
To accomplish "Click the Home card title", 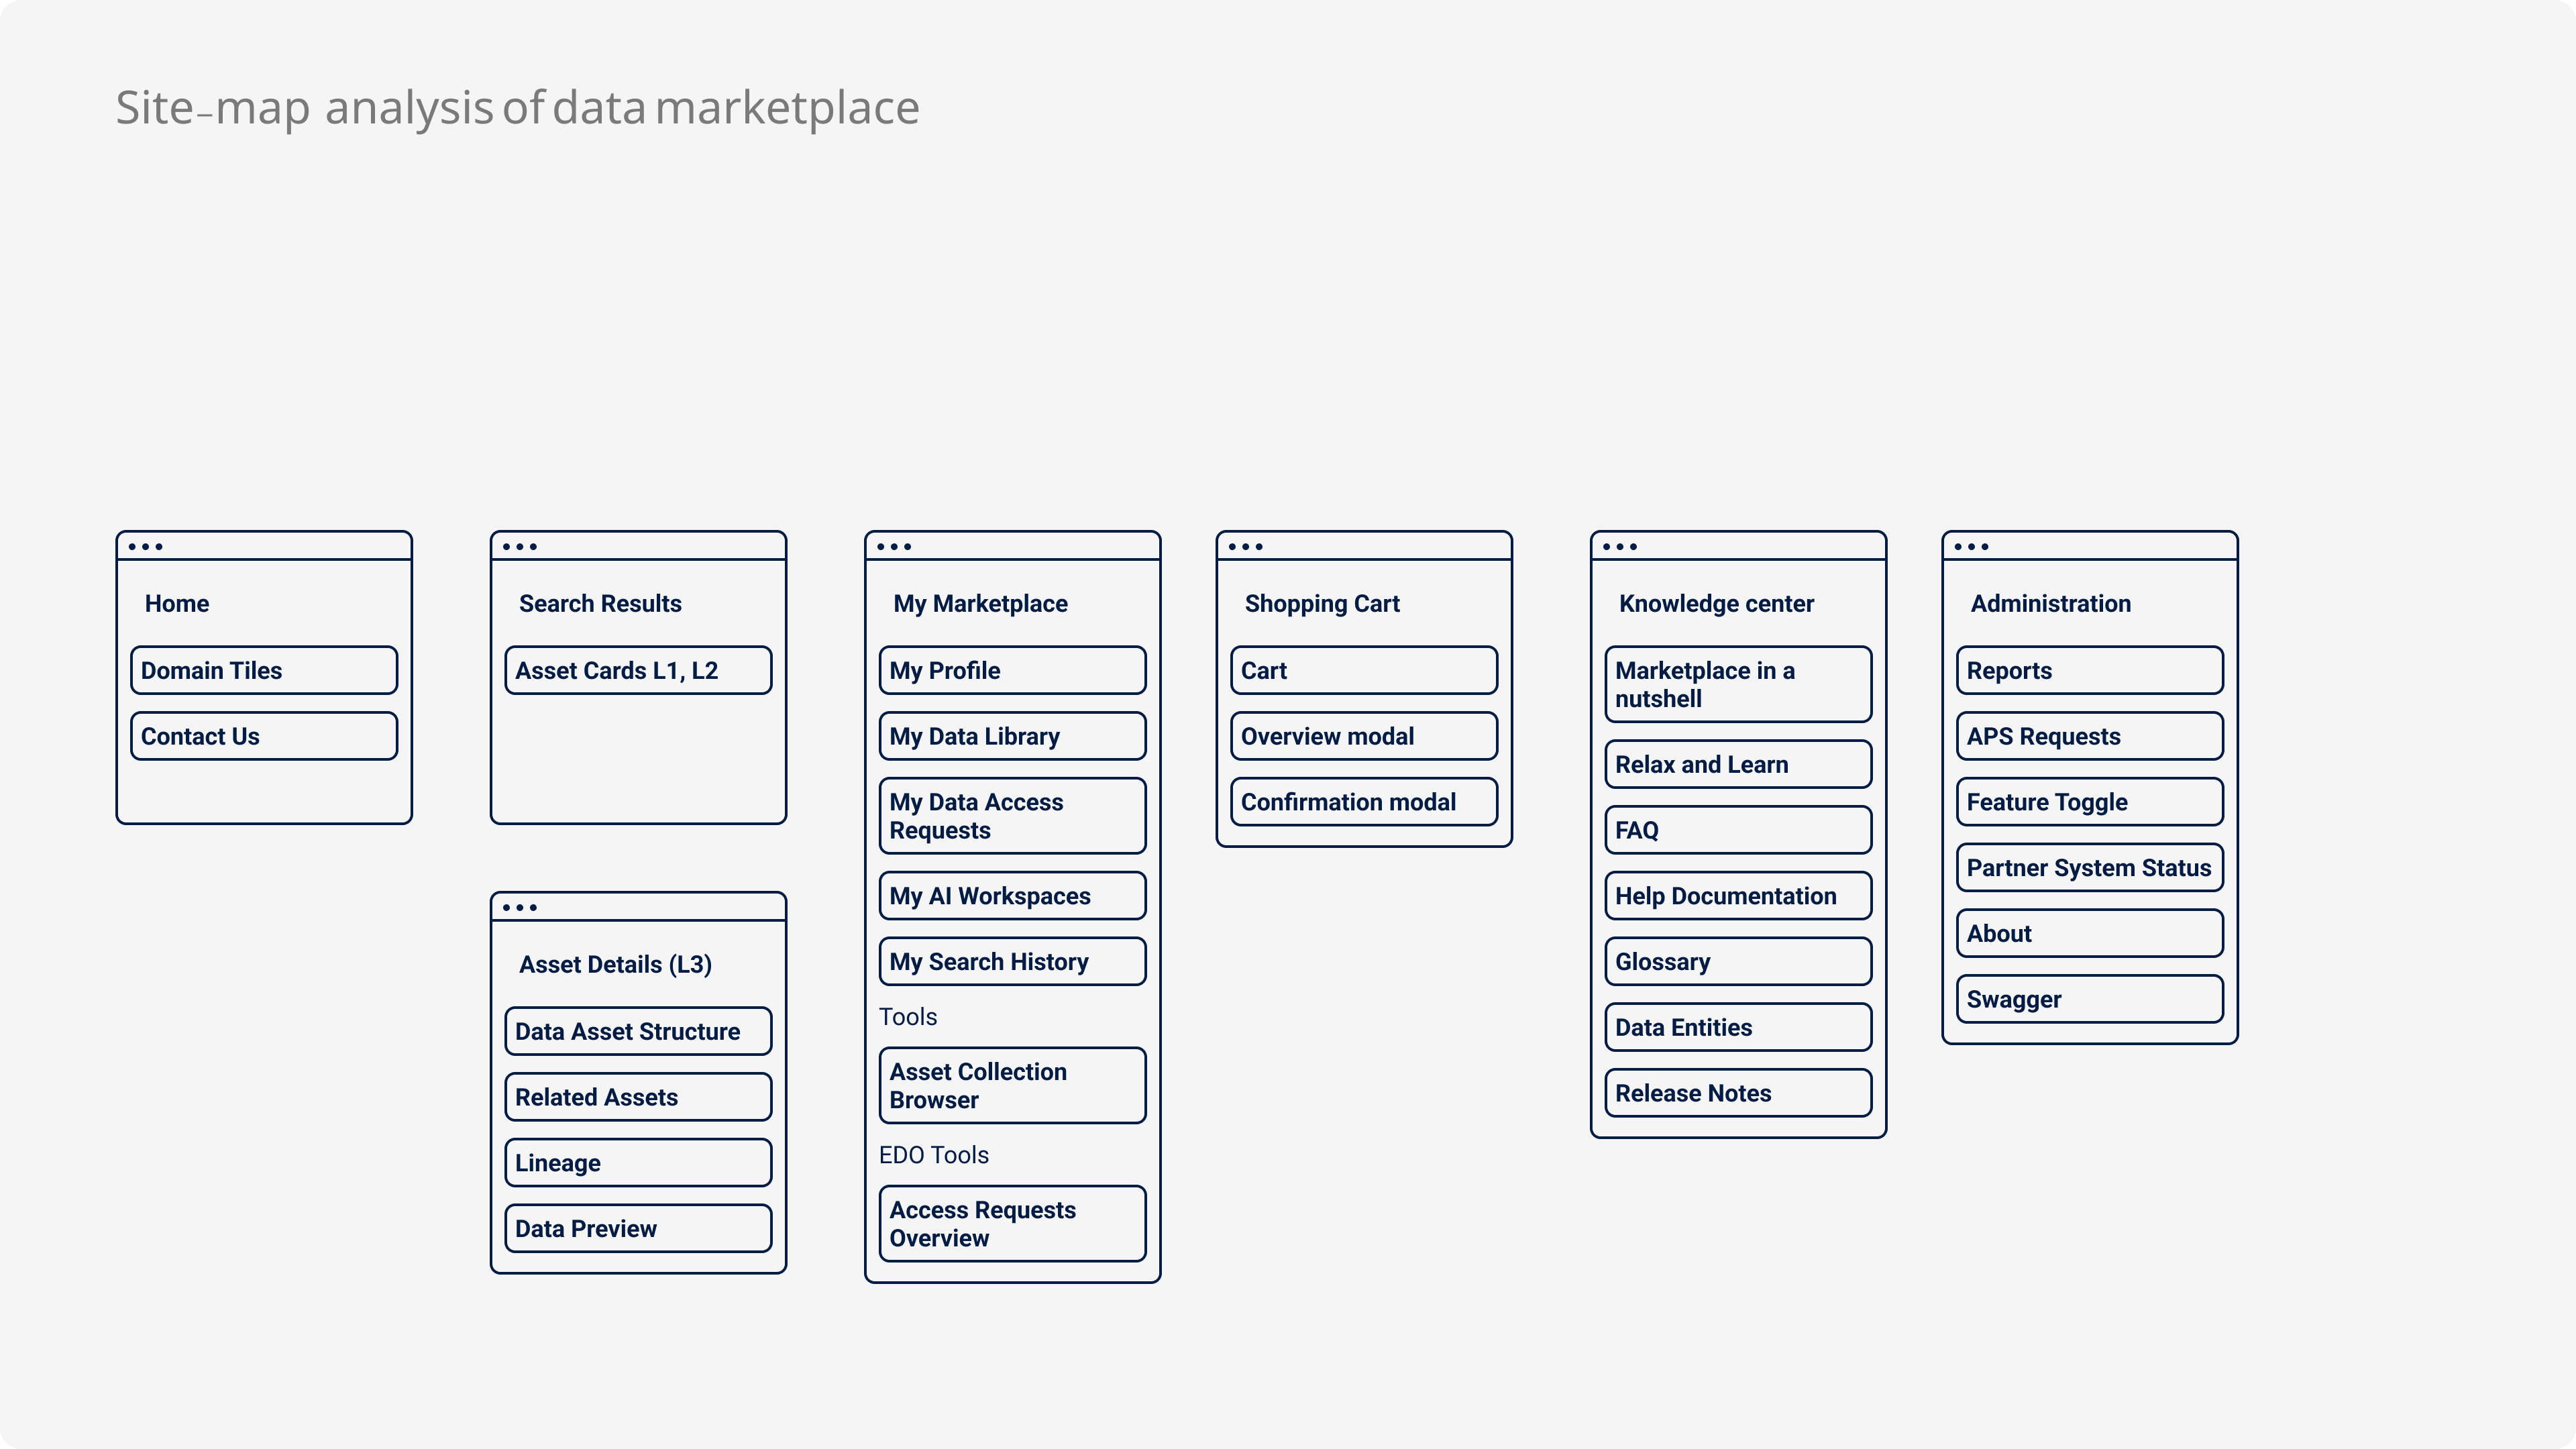I will [177, 603].
